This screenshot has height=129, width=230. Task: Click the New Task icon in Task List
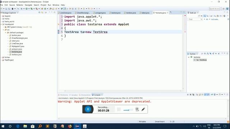click(199, 16)
